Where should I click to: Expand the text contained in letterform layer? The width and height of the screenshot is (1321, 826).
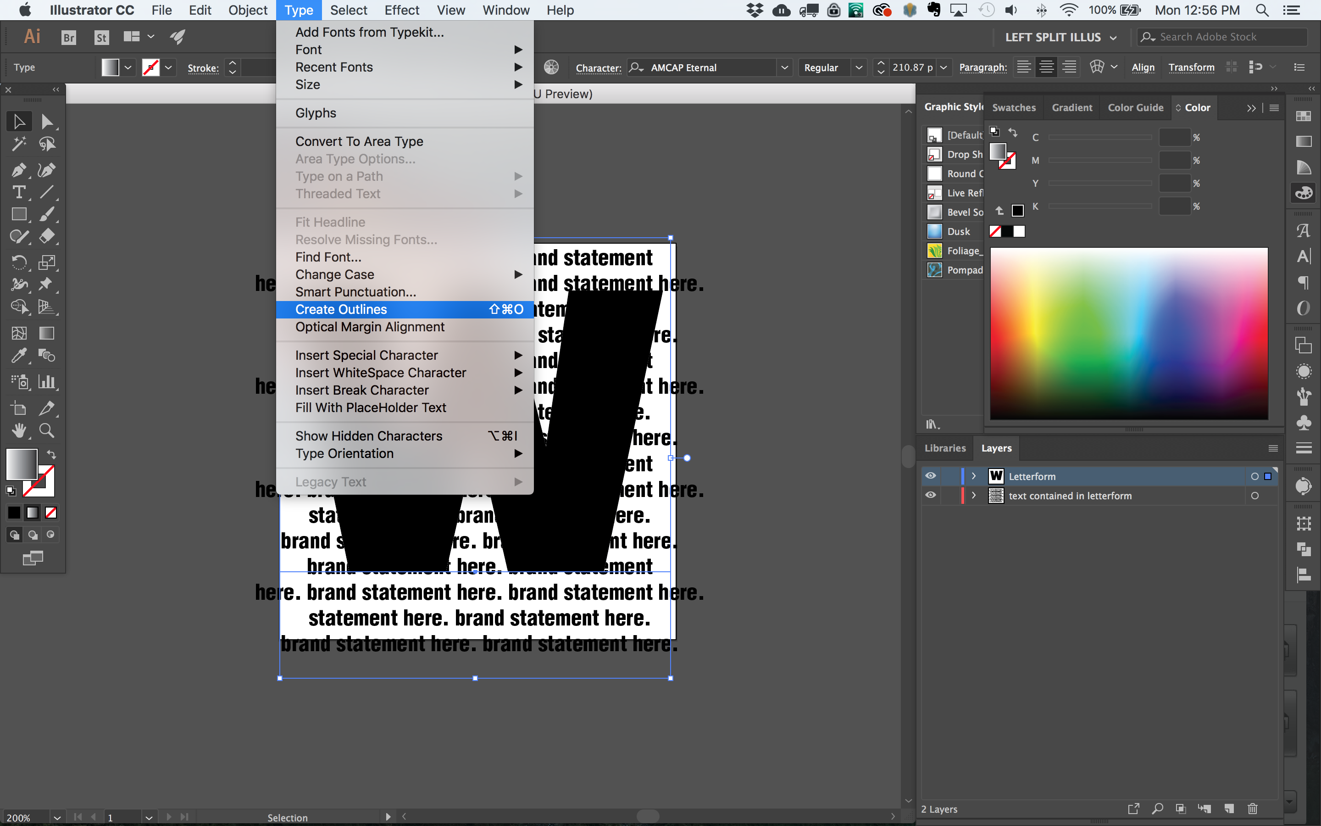tap(974, 495)
